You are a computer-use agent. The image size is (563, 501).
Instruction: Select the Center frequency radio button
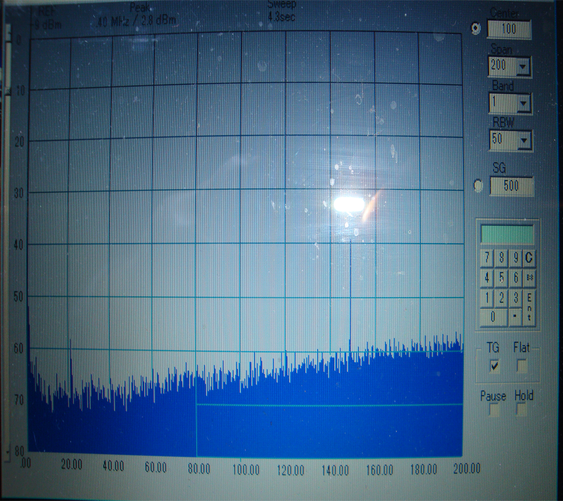[477, 28]
